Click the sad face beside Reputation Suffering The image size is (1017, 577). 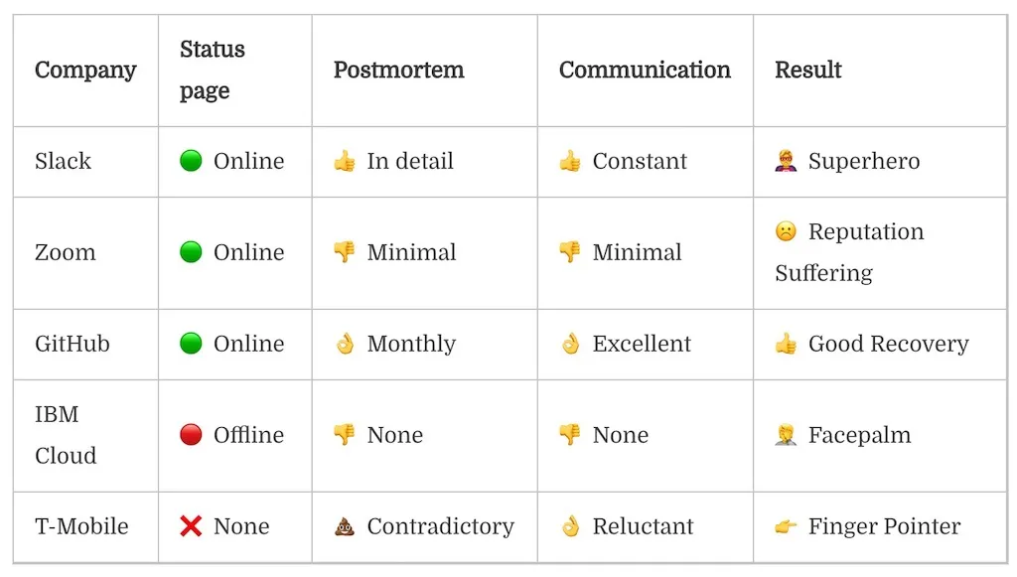click(786, 231)
